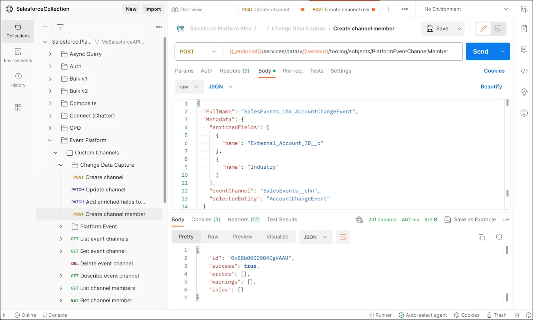Screen dimensions: 533x320
Task: Toggle sidebar visibility icon in status bar
Action: coord(6,315)
